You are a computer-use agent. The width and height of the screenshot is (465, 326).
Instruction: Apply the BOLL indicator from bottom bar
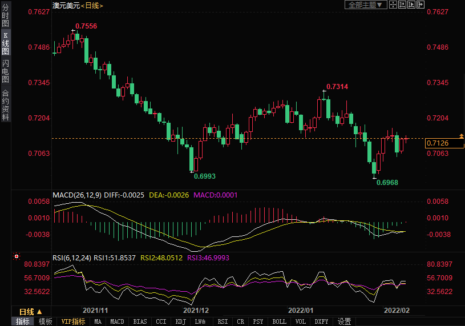coord(279,321)
